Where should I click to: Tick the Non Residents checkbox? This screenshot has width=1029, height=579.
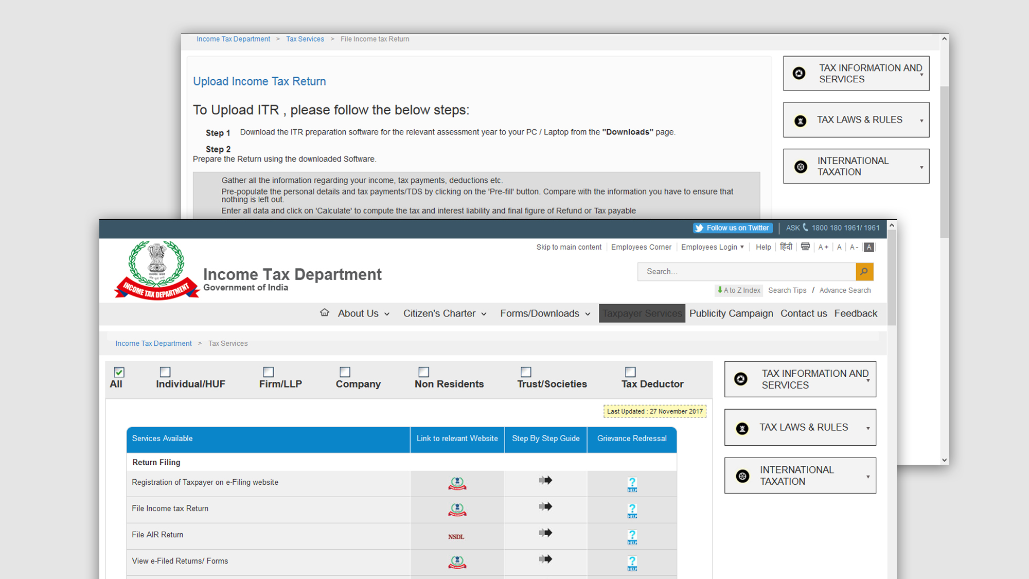(423, 372)
